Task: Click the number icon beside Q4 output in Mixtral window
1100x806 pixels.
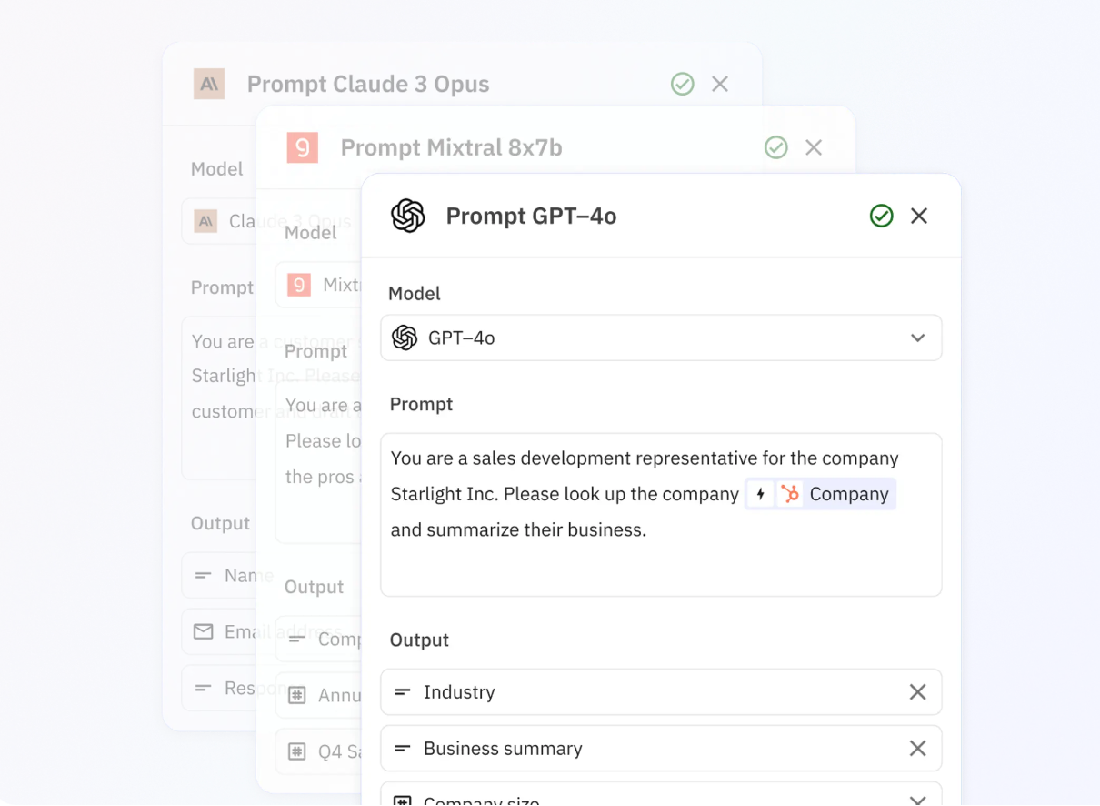Action: 296,751
